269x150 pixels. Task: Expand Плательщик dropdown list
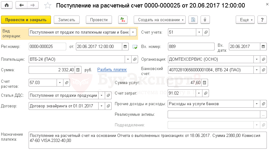(x=128, y=59)
